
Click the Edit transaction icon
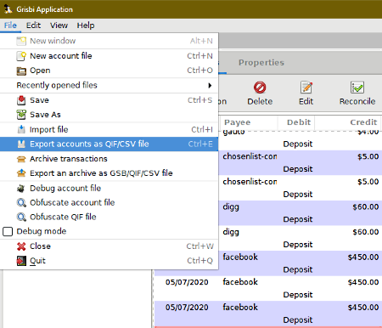tap(306, 88)
